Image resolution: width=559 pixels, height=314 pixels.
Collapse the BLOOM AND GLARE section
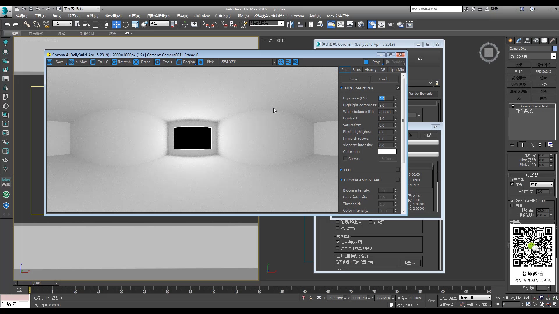[342, 180]
